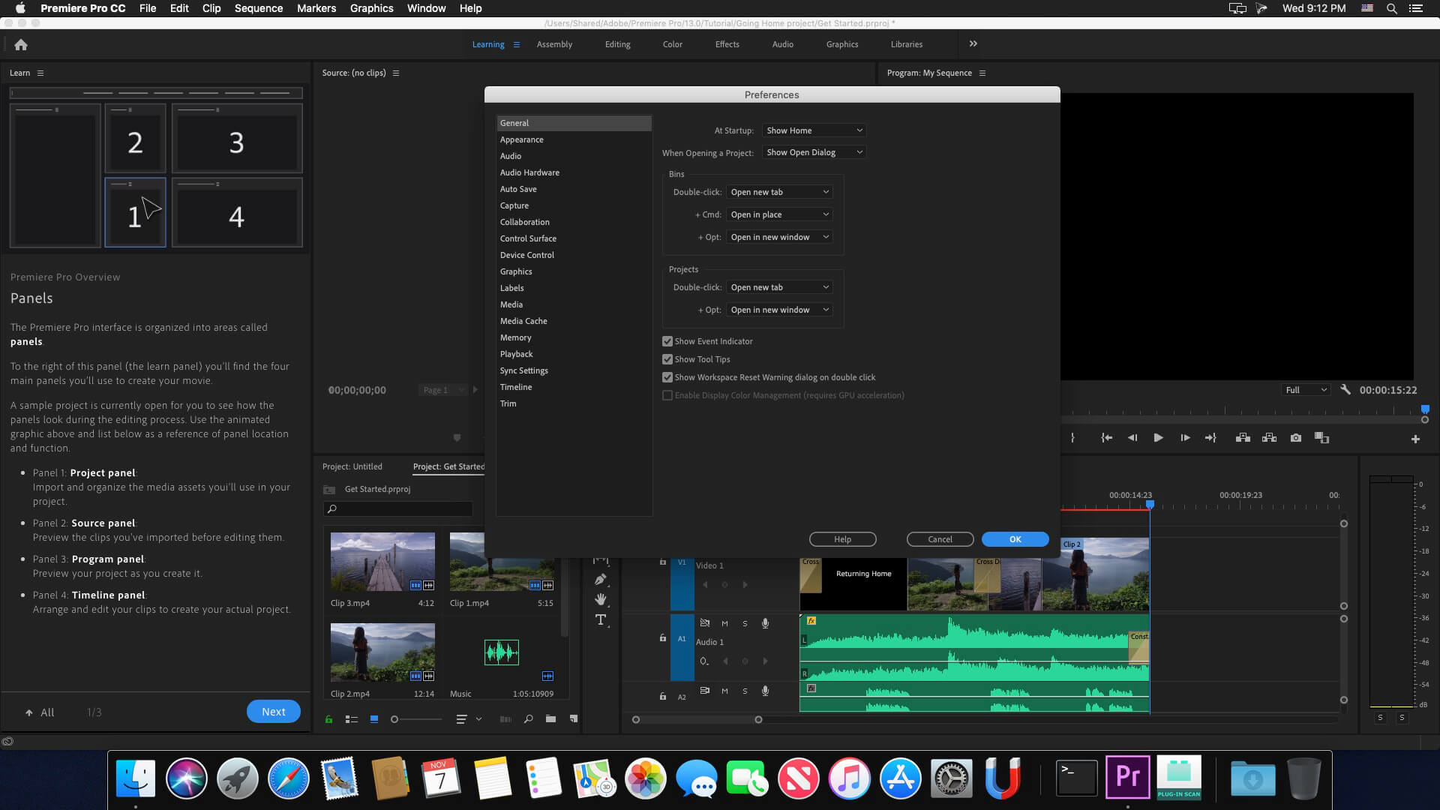Image resolution: width=1440 pixels, height=810 pixels.
Task: Open Bins Double-click behavior dropdown
Action: 778,191
